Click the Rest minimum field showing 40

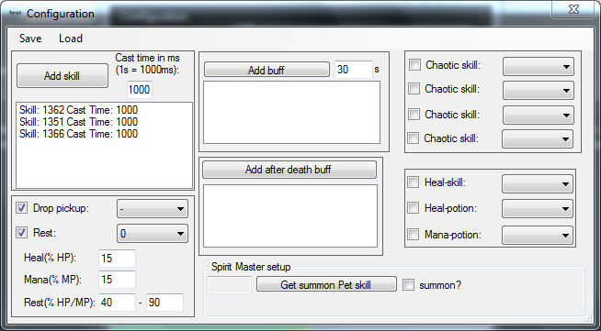click(x=117, y=303)
